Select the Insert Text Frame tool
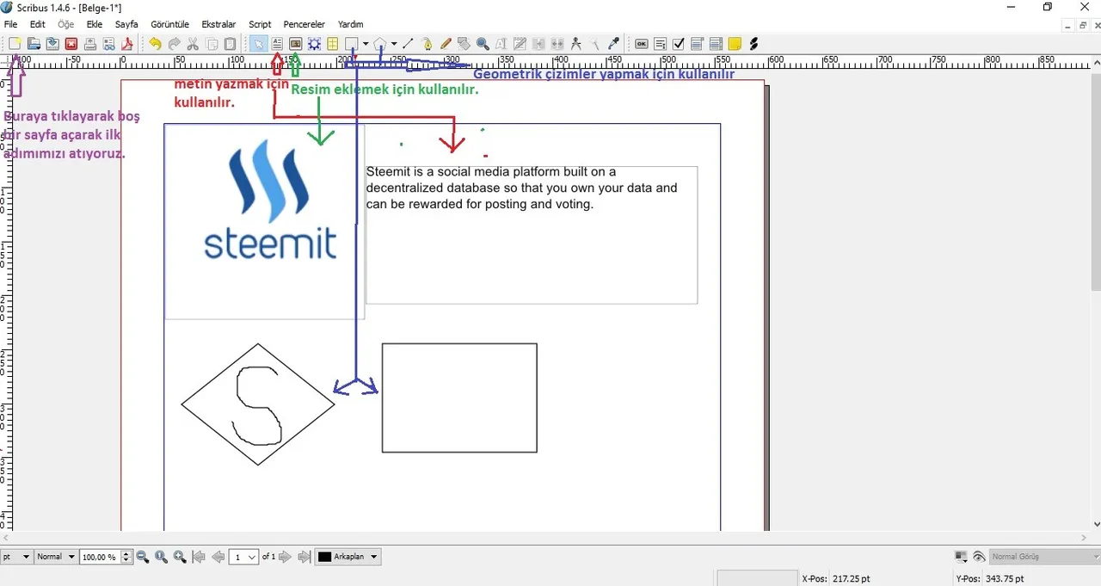 pos(277,44)
